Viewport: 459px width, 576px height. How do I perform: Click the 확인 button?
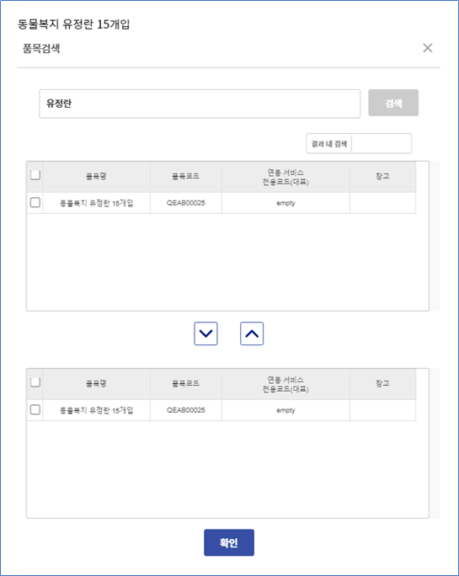(x=229, y=542)
